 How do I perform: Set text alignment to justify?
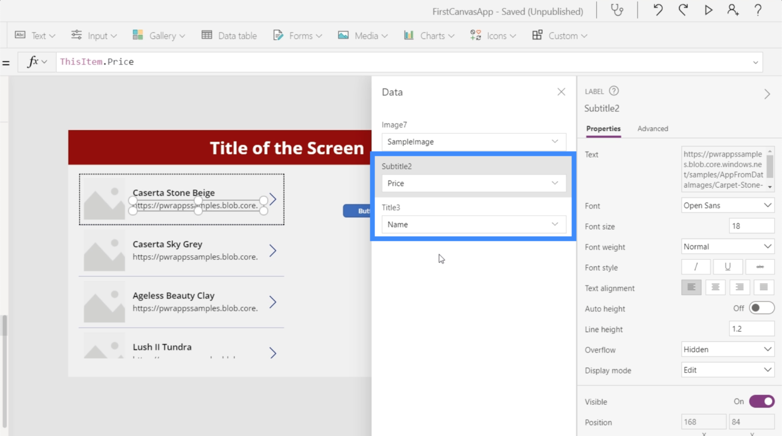tap(764, 287)
